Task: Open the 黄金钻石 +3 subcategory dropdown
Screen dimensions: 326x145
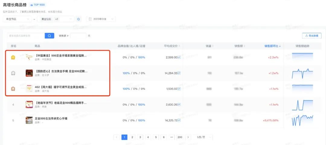Action: point(56,19)
